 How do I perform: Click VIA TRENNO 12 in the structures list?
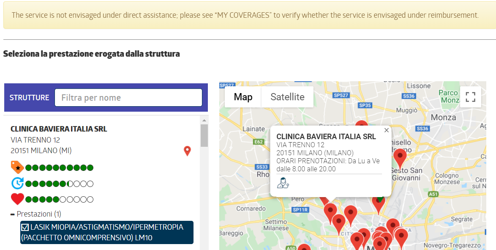(35, 140)
